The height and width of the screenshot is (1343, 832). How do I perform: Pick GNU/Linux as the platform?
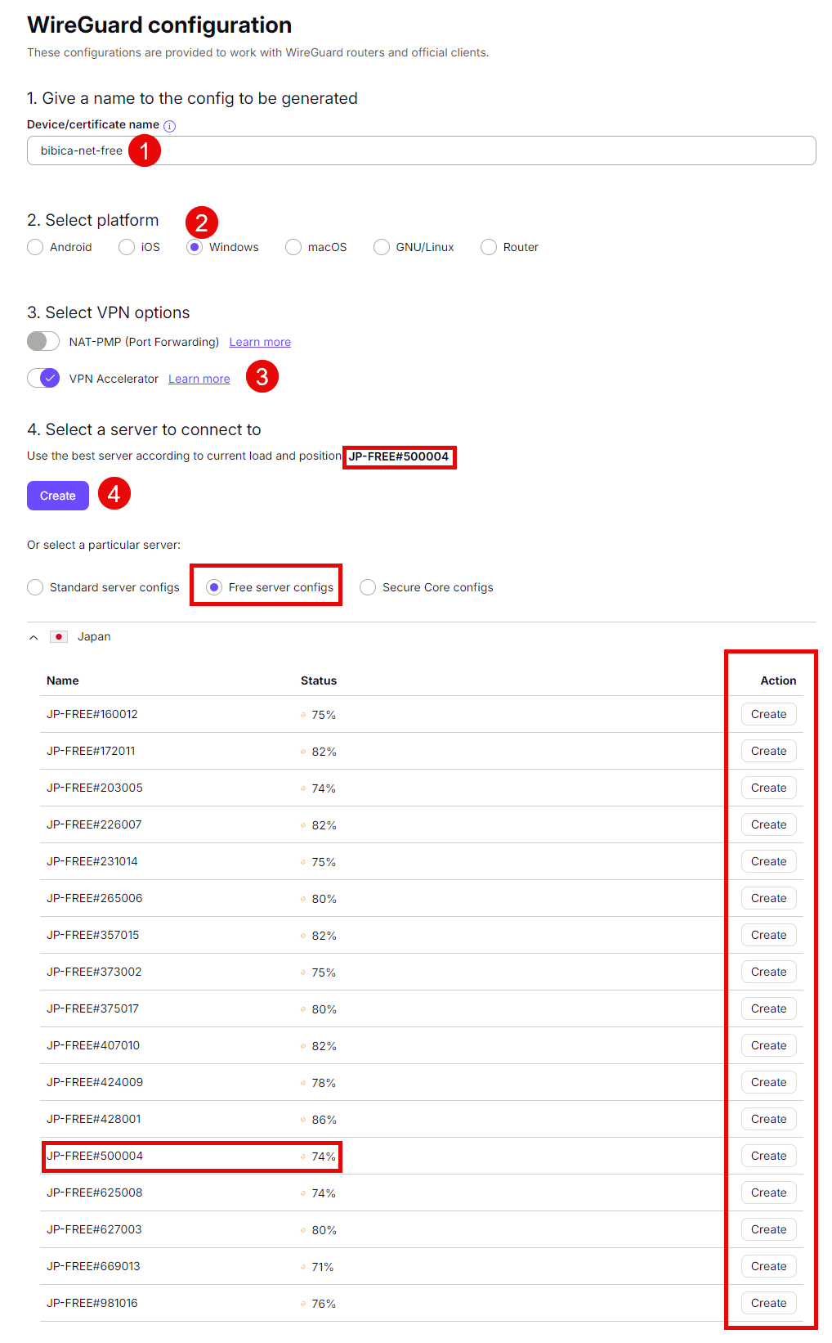(x=382, y=247)
